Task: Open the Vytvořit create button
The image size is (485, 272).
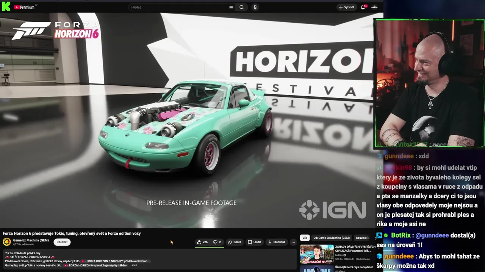Action: (347, 7)
